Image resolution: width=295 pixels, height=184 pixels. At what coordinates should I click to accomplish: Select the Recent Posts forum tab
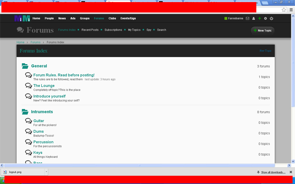[x=90, y=30]
